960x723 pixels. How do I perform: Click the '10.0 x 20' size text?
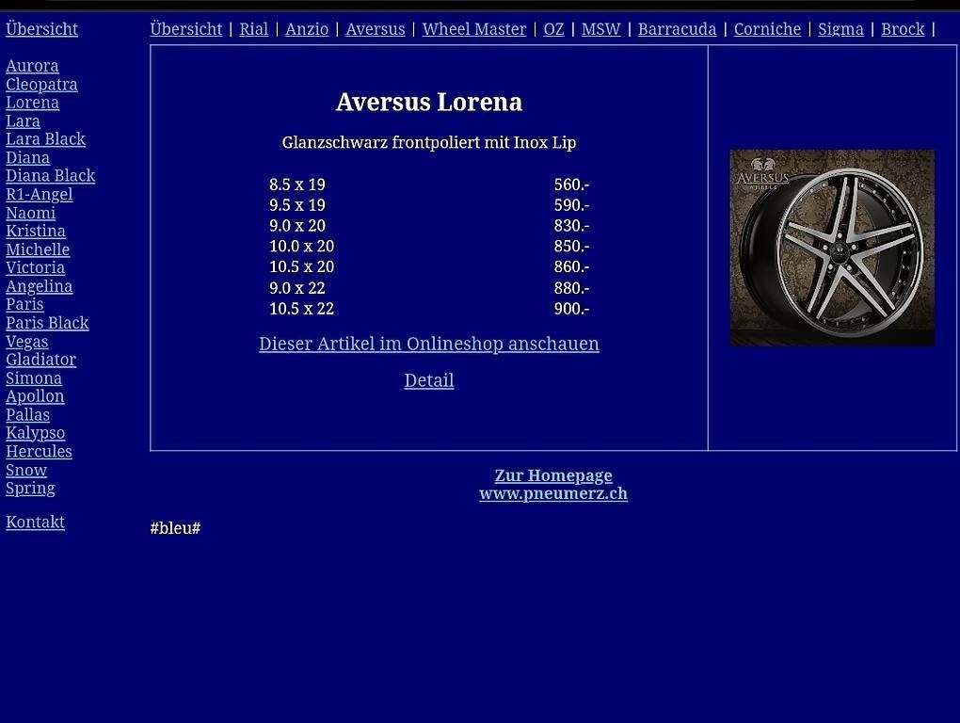pos(302,247)
